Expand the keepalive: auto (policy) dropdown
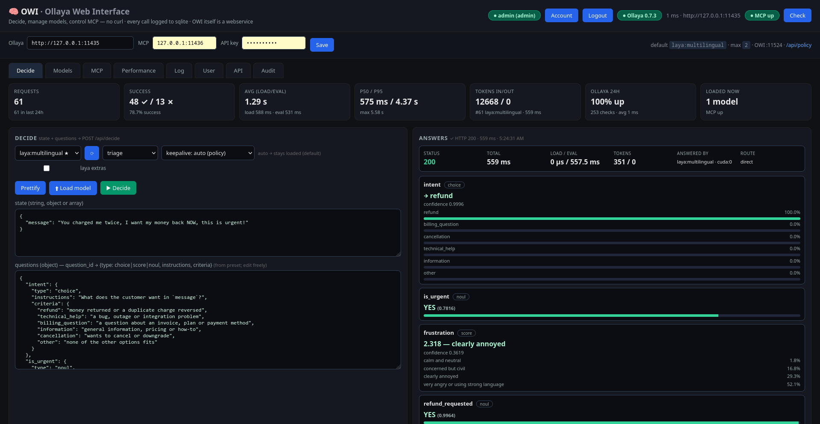Image resolution: width=820 pixels, height=424 pixels. tap(208, 153)
